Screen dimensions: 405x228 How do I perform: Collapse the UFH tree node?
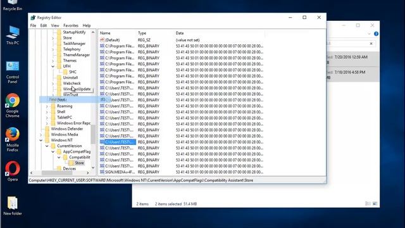coord(53,66)
